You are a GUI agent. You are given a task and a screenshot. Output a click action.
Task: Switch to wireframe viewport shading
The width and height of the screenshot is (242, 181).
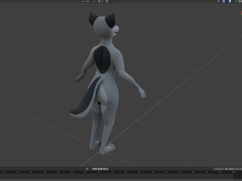[239, 1]
